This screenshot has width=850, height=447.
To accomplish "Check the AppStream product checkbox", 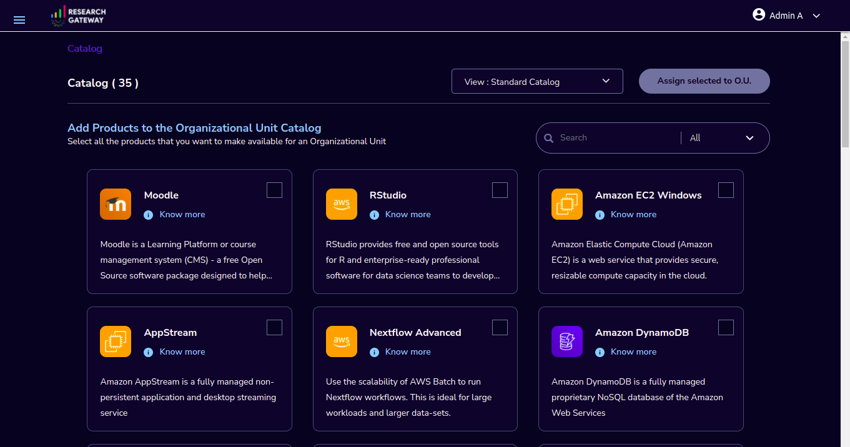I will (x=274, y=327).
